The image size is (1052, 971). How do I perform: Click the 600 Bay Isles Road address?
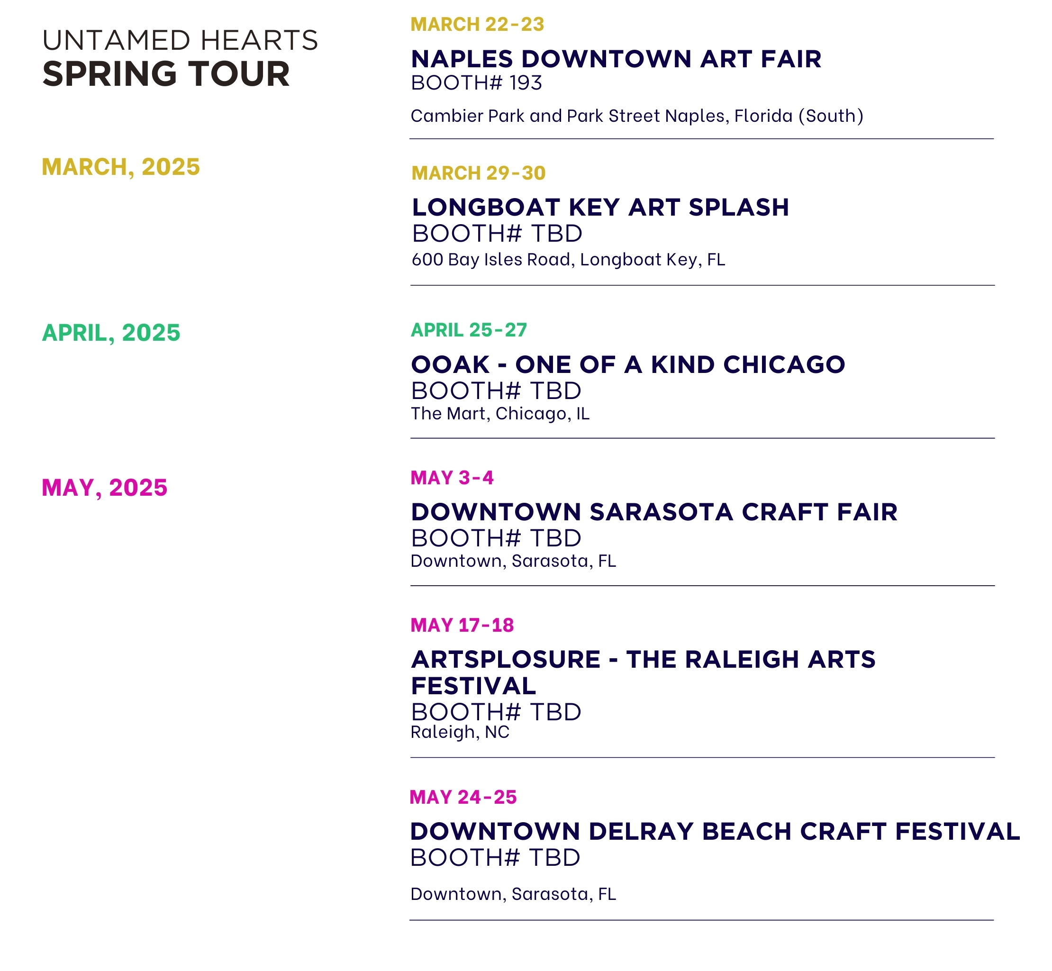568,260
